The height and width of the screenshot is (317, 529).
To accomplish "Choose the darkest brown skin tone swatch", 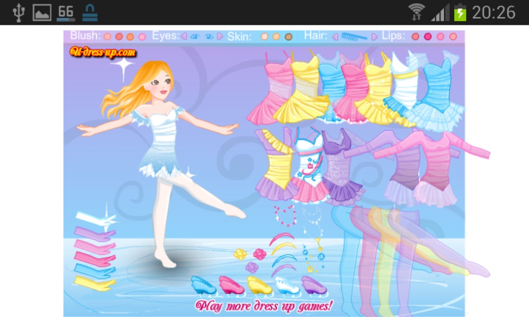I will [x=288, y=37].
